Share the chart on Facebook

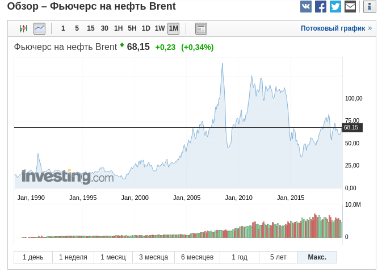pos(321,7)
